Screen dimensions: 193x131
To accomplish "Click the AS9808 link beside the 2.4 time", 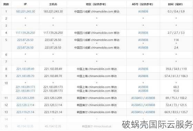I will pyautogui.click(x=143, y=48).
